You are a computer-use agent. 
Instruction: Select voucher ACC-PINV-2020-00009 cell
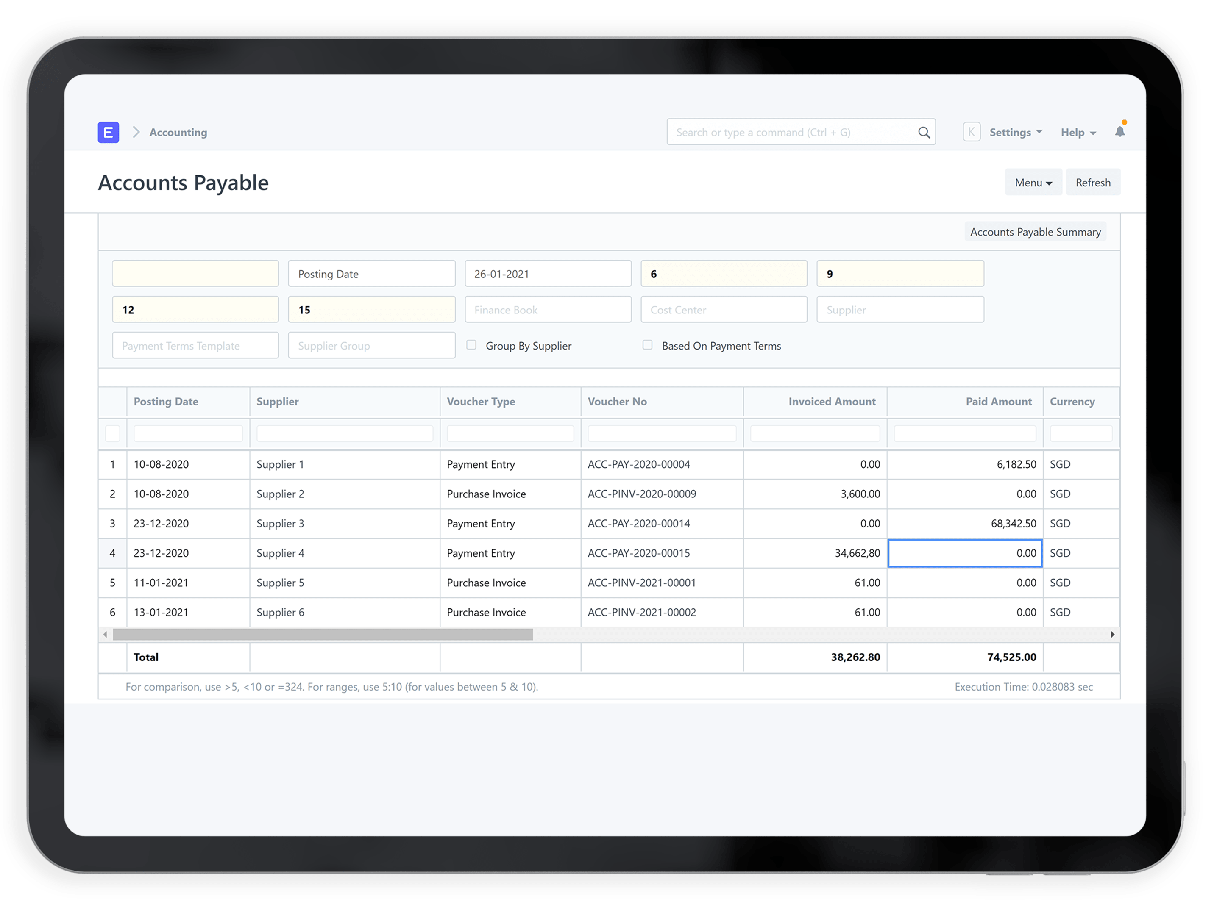tap(662, 494)
